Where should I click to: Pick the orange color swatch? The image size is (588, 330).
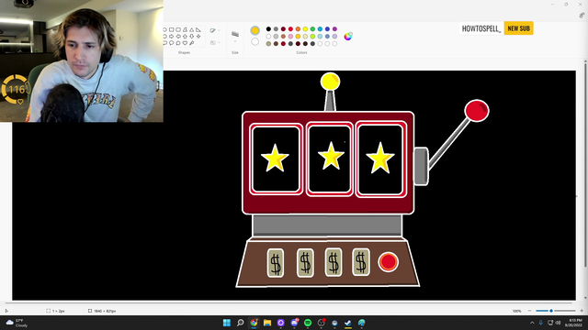click(298, 28)
